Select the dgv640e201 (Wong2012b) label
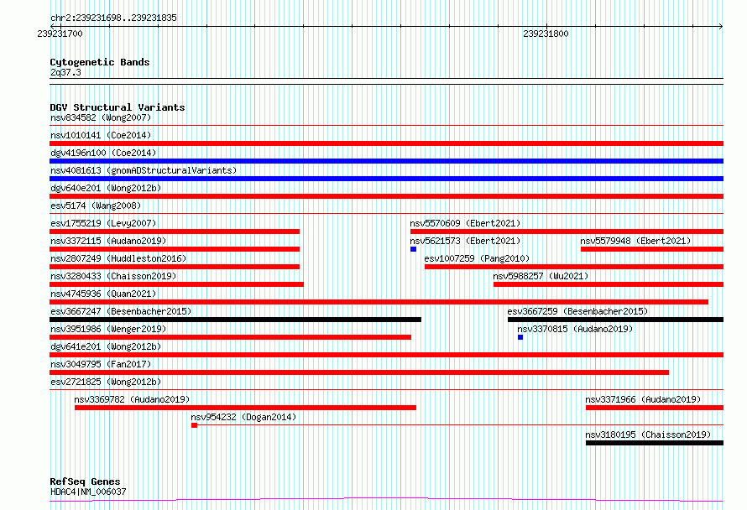This screenshot has height=510, width=747. [x=106, y=188]
